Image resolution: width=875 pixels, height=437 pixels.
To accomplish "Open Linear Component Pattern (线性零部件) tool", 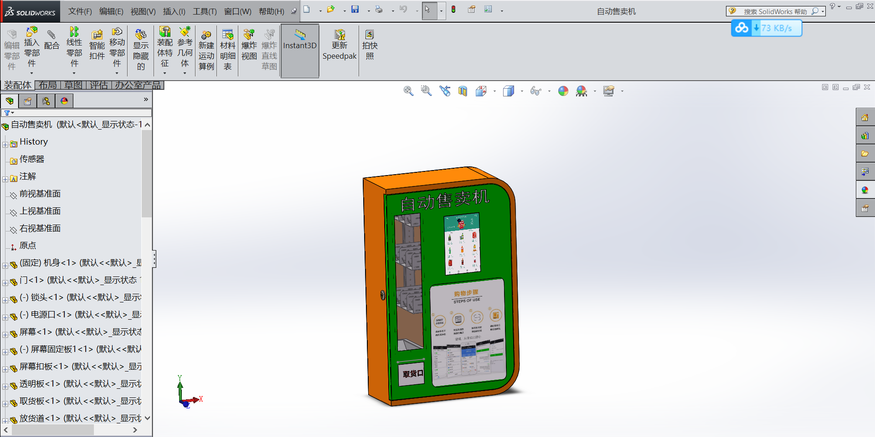I will point(74,46).
